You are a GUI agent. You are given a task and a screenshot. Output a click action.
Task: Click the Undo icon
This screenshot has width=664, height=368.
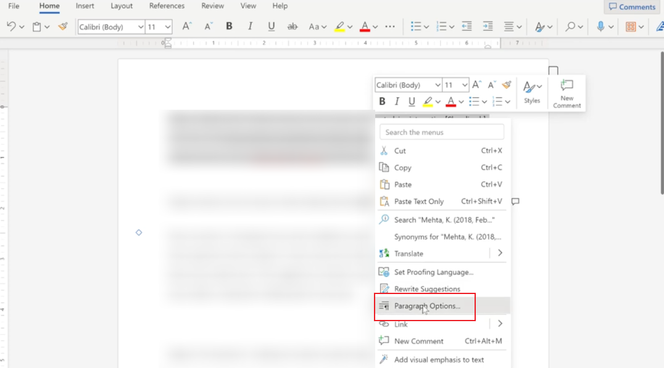pos(10,26)
